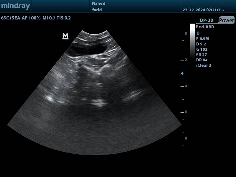This screenshot has width=236, height=177.
Task: Select the DP-20 tab
Action: [206, 20]
